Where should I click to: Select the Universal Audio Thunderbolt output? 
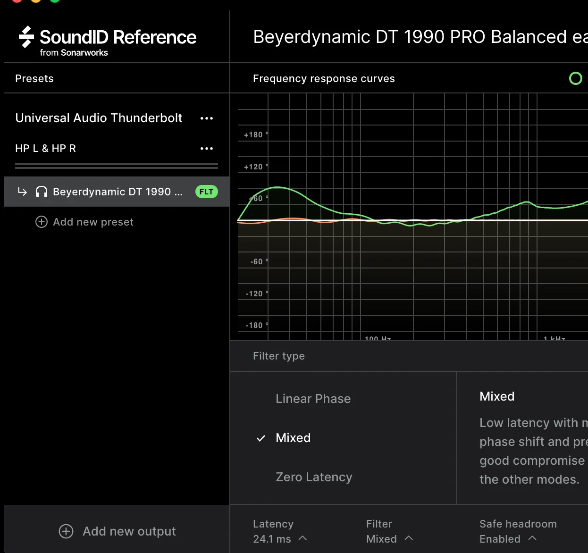[x=99, y=118]
